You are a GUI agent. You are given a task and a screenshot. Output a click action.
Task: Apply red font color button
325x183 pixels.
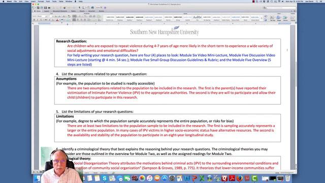(x=57, y=20)
